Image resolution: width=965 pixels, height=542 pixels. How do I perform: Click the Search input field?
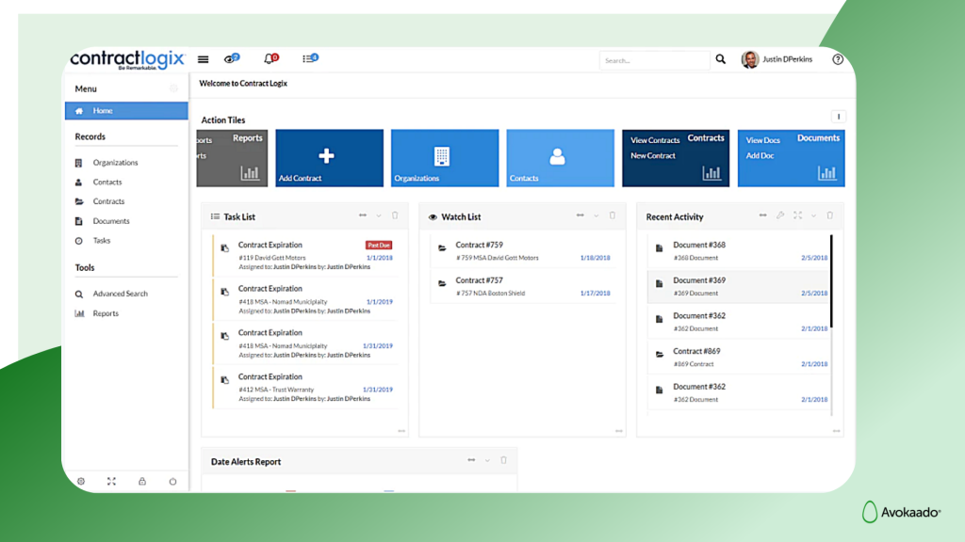pyautogui.click(x=655, y=59)
